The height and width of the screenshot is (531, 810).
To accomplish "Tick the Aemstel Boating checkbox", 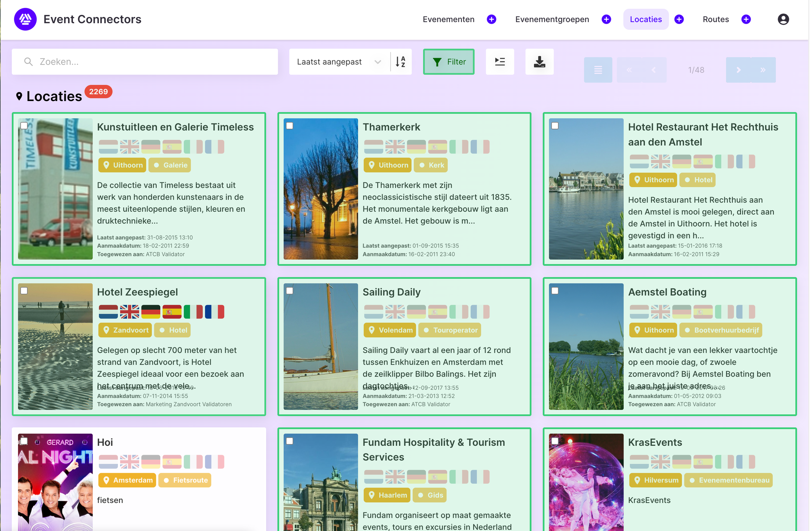I will tap(555, 291).
